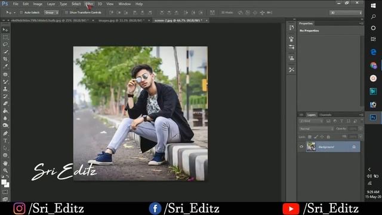The width and height of the screenshot is (382, 215).
Task: Enable the Auto-Select checkbox
Action: click(x=21, y=13)
